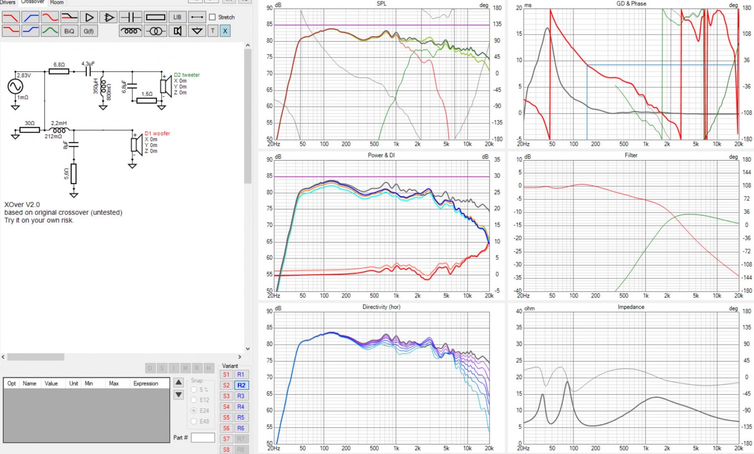
Task: Switch to the Crossover tab
Action: [x=33, y=2]
